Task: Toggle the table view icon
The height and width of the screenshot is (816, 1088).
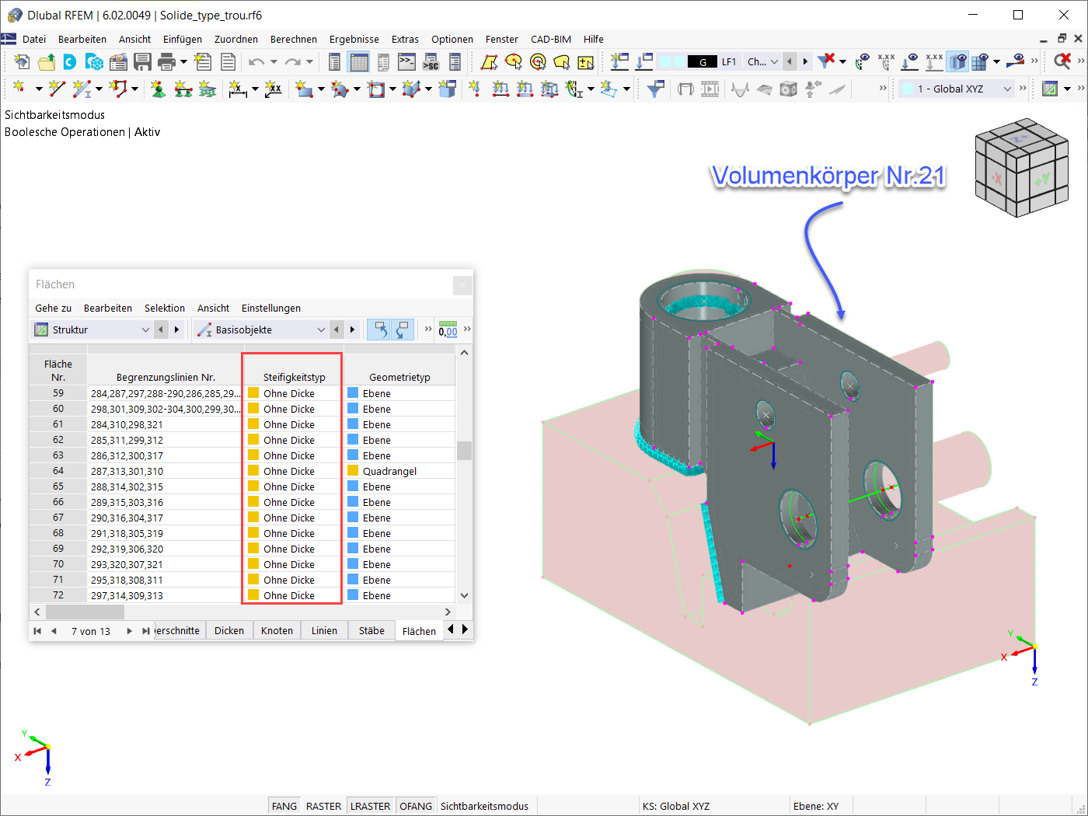Action: (358, 61)
